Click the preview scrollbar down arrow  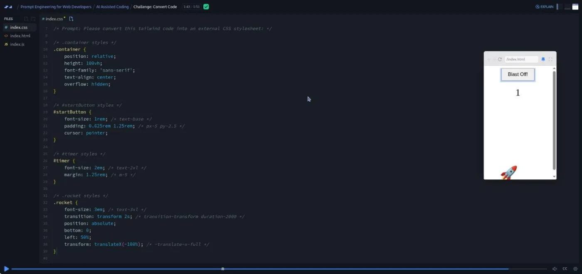(x=554, y=177)
